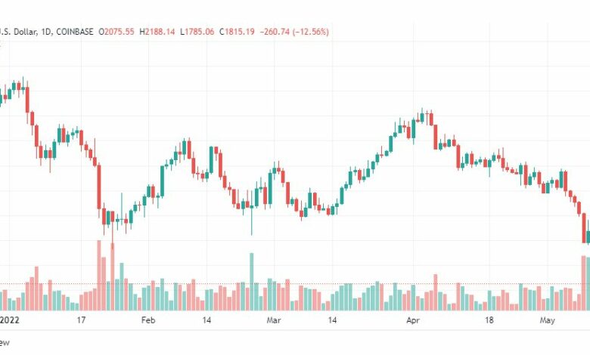Click the open price value O2075.55

(116, 32)
